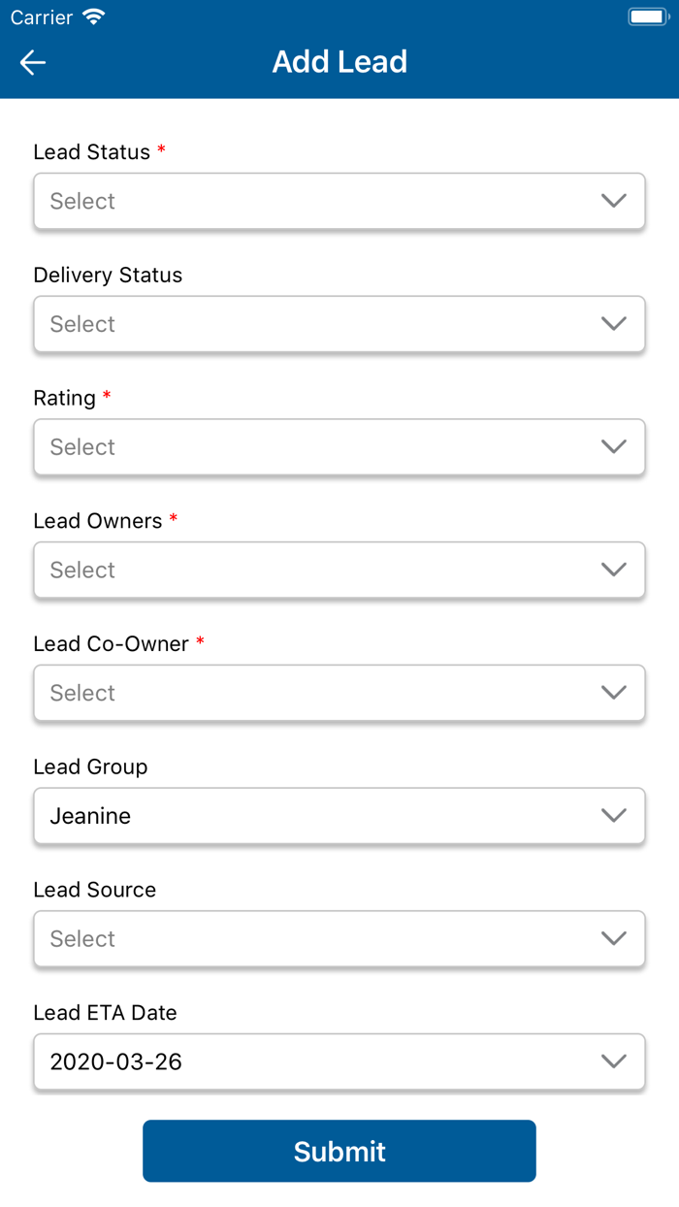This screenshot has height=1207, width=679.
Task: Open the Lead Status dropdown
Action: tap(339, 201)
